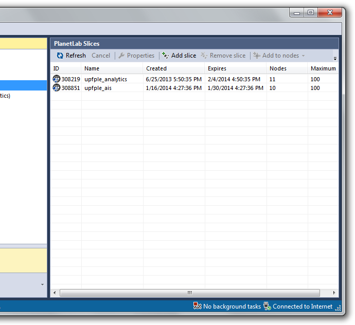Sort by the Created column header
The width and height of the screenshot is (355, 325).
[x=174, y=68]
